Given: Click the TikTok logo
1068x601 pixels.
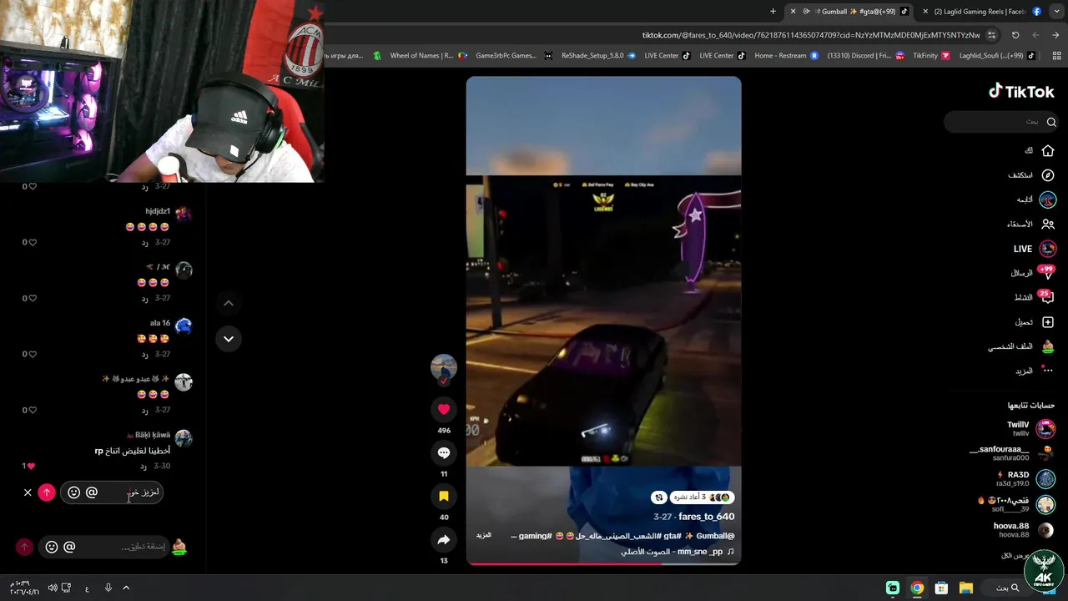Looking at the screenshot, I should 1021,91.
